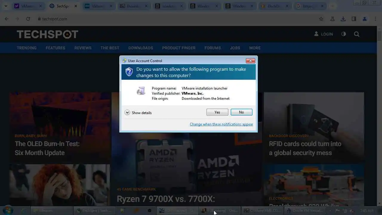The image size is (382, 215).
Task: Click the UAC shield question icon
Action: 129,72
